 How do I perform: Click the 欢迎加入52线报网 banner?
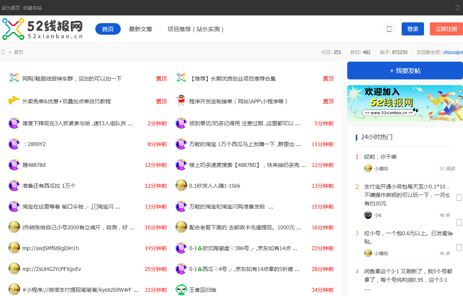coord(405,103)
